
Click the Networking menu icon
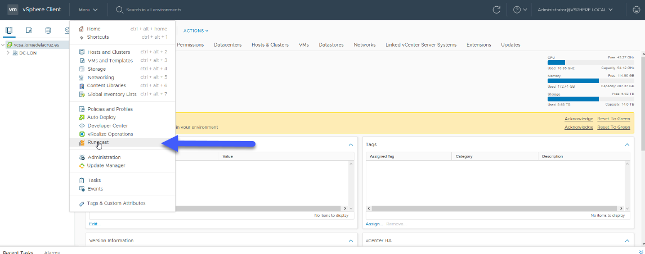point(82,78)
